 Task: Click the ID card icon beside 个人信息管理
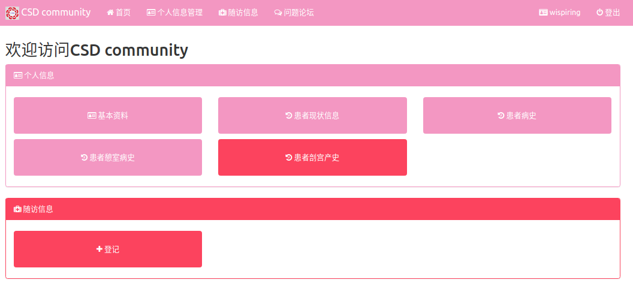pyautogui.click(x=151, y=13)
